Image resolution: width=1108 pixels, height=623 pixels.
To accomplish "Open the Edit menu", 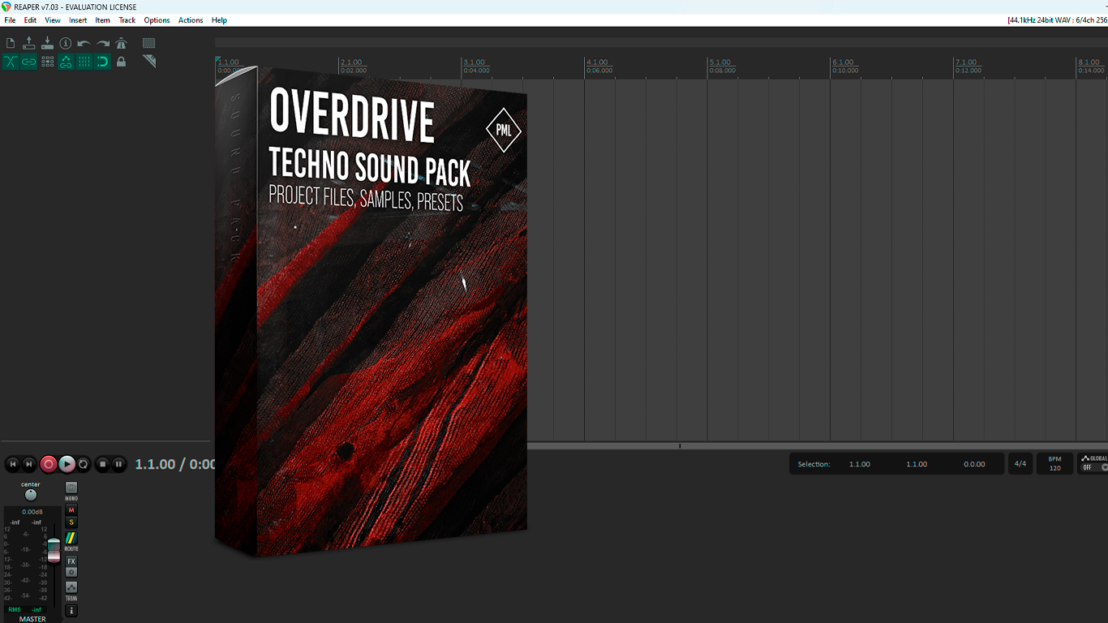I will (30, 20).
